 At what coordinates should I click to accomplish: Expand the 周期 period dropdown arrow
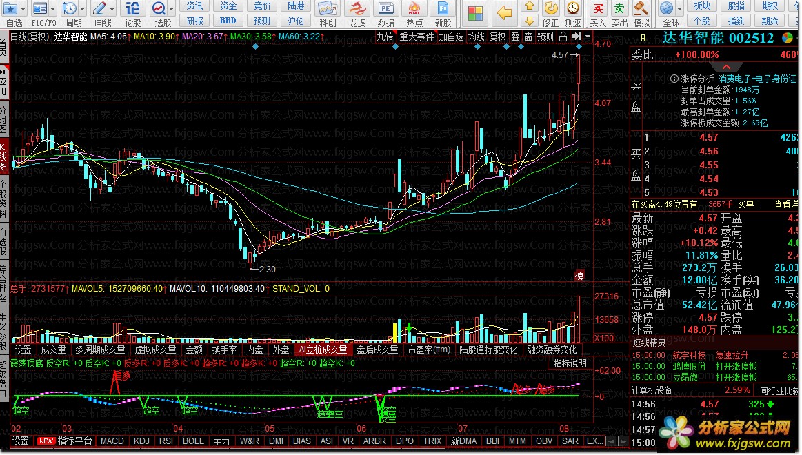(82, 9)
